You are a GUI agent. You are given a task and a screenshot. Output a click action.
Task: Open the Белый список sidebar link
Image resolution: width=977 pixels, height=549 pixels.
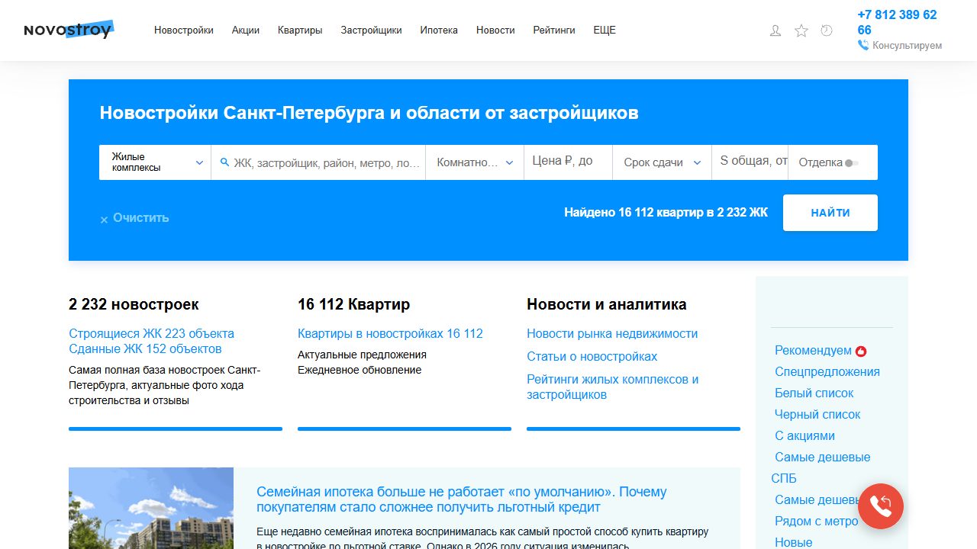click(814, 393)
